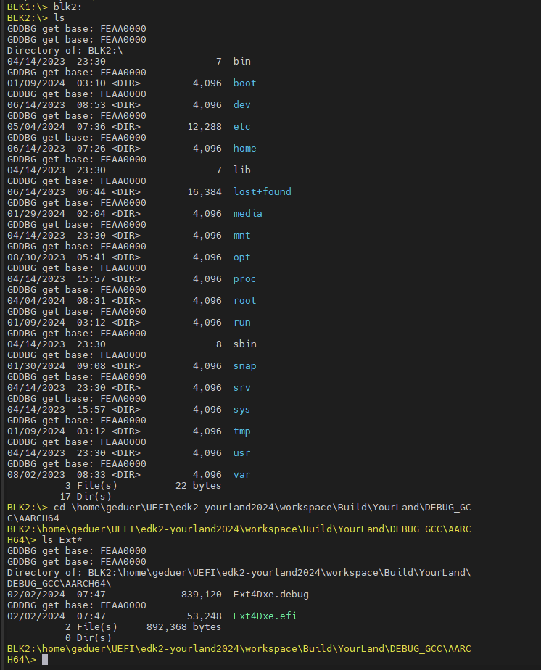Click the snap directory name
This screenshot has width=541, height=670.
click(244, 366)
